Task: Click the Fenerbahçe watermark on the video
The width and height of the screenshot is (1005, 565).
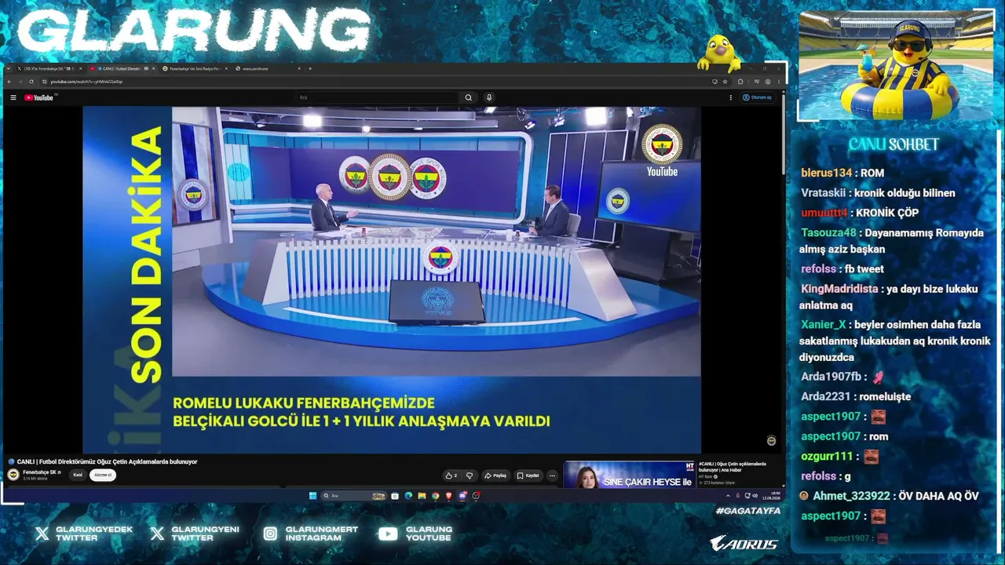Action: coord(771,441)
